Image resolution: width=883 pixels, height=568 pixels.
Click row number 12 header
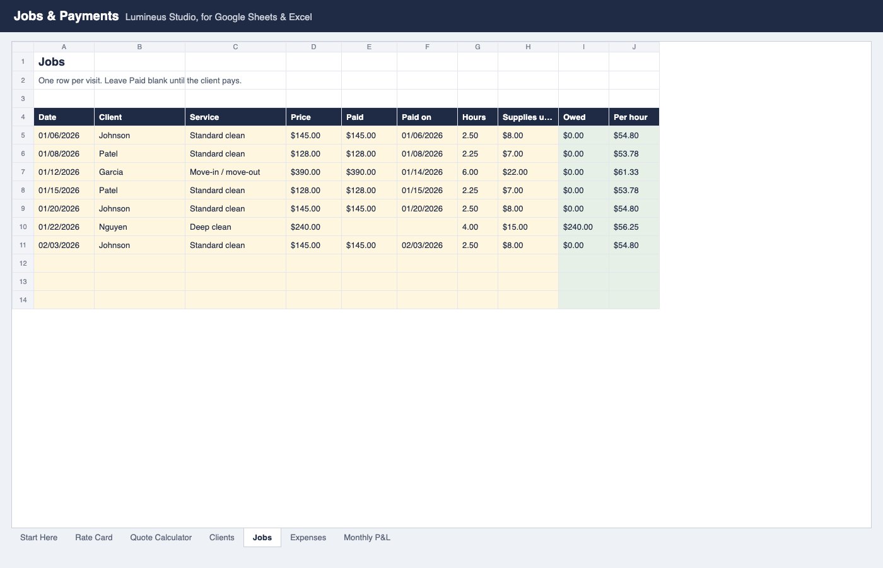tap(23, 263)
